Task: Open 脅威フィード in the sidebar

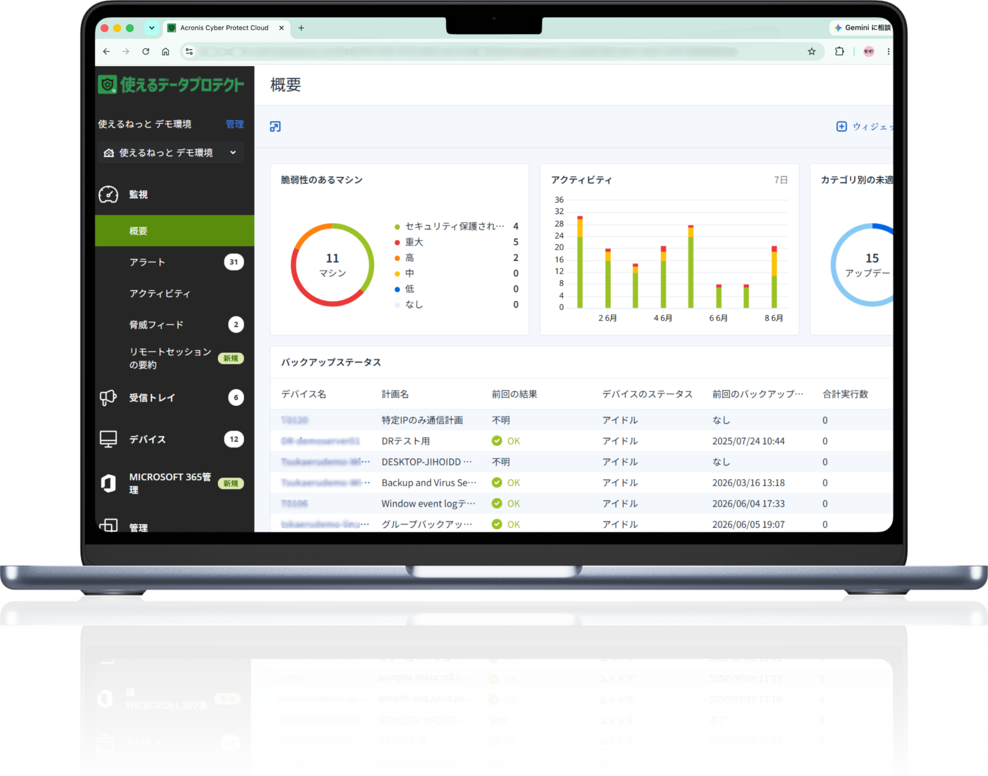Action: 156,325
